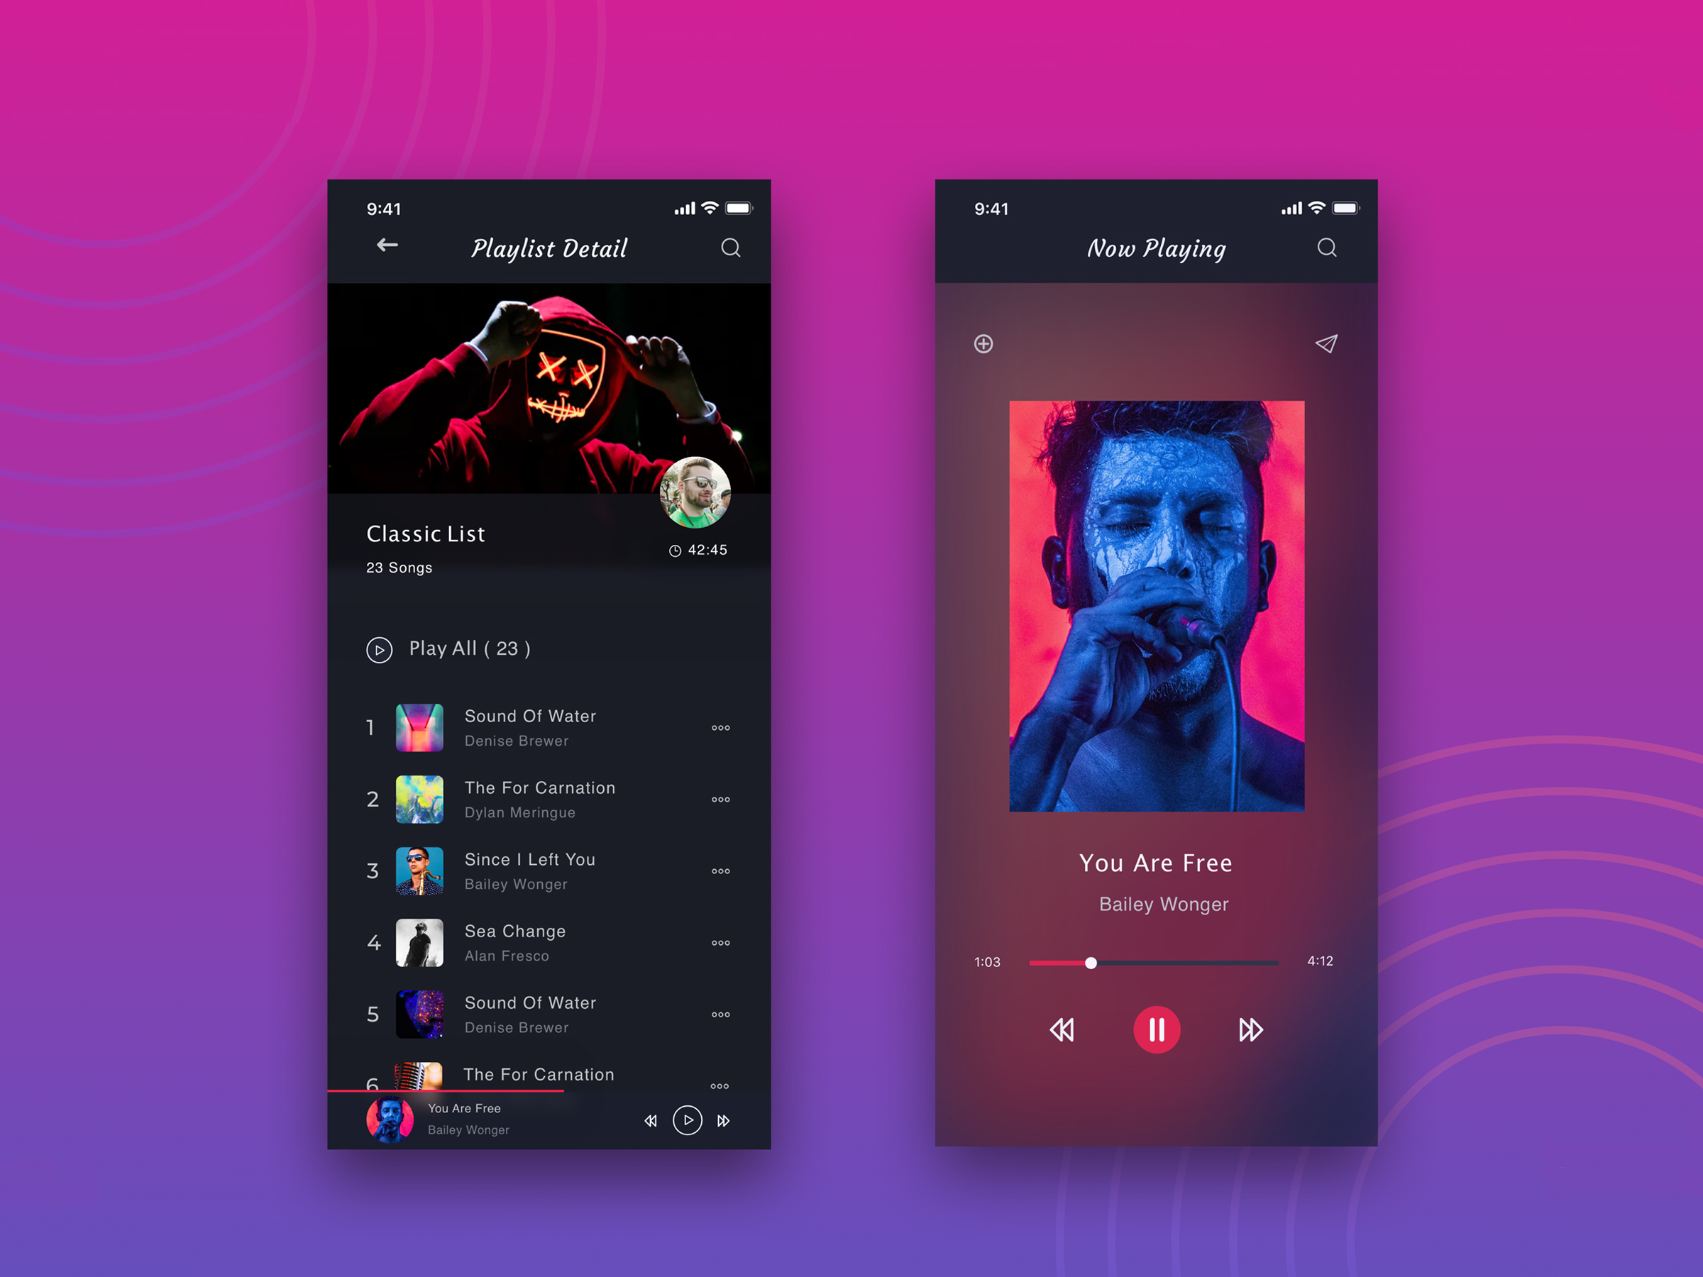Tap overflow menu for Since I Left You
Image resolution: width=1703 pixels, height=1277 pixels.
tap(720, 868)
